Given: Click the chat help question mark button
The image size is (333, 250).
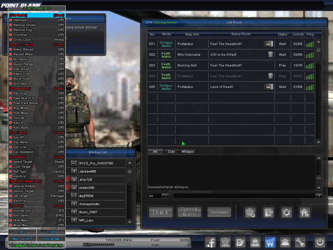Looking at the screenshot, I should [x=319, y=196].
